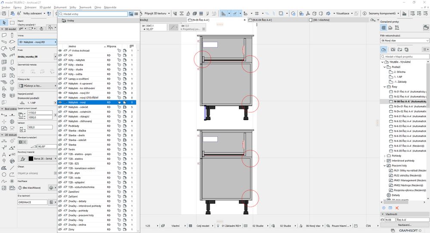The width and height of the screenshot is (430, 233).
Task: Toggle visibility of Nábytek - nový DV layer
Action: 60,93
